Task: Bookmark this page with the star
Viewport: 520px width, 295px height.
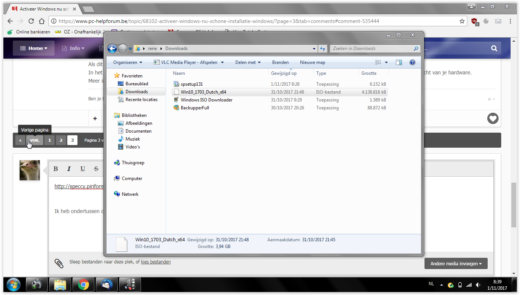Action: point(462,21)
